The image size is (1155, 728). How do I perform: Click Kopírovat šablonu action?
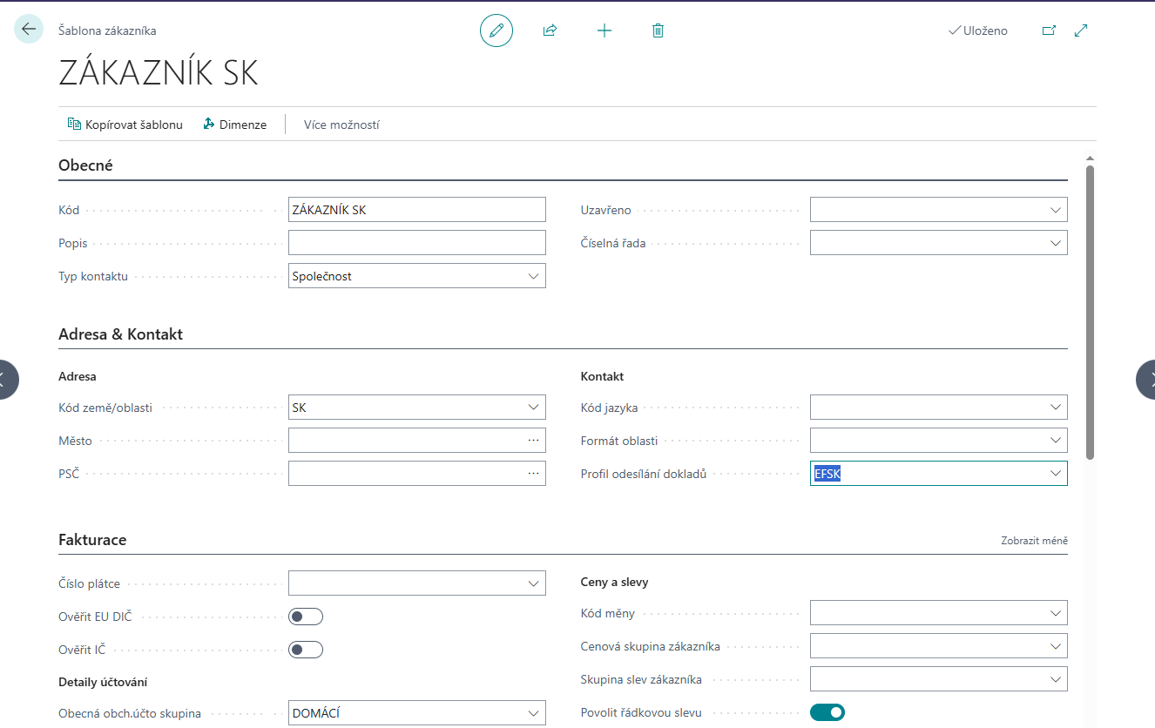click(x=125, y=125)
